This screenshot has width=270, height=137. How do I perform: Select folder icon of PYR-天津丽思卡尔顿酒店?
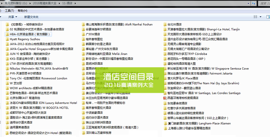[7, 73]
